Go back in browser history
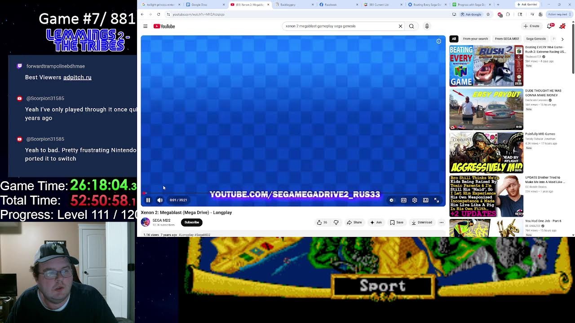Image resolution: width=575 pixels, height=323 pixels. click(142, 14)
